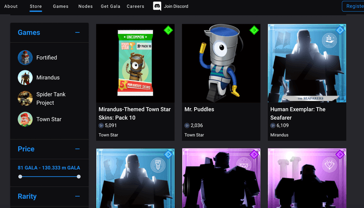Filter by Town Star game label
Screen dimensions: 364x208
point(49,119)
